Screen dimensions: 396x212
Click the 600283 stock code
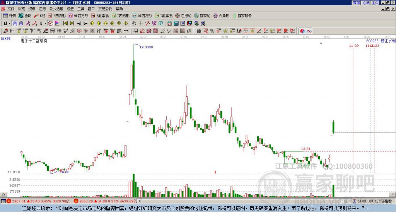[372, 41]
